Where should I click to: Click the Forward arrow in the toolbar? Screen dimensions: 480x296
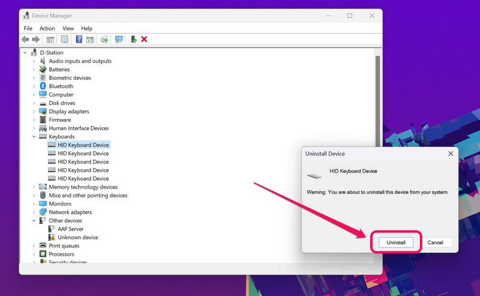tap(35, 40)
